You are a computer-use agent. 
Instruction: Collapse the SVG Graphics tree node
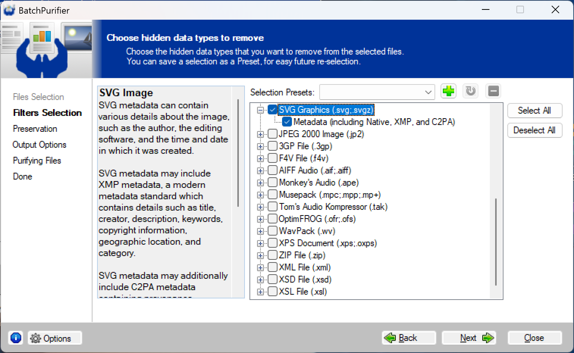coord(260,110)
